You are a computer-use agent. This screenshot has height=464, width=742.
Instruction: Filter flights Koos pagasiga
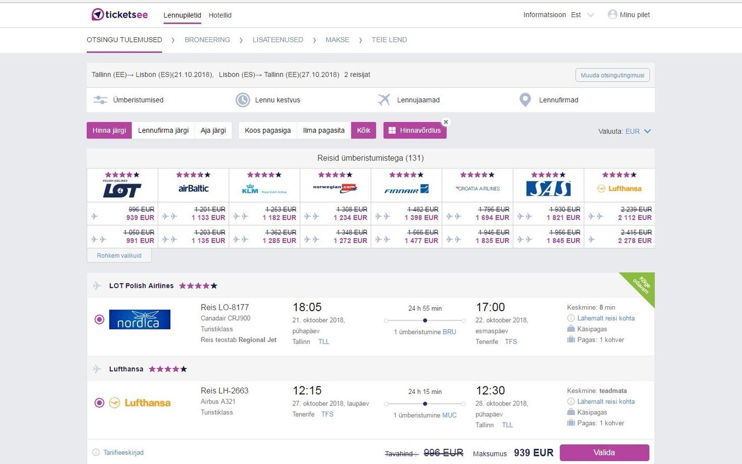tap(268, 130)
